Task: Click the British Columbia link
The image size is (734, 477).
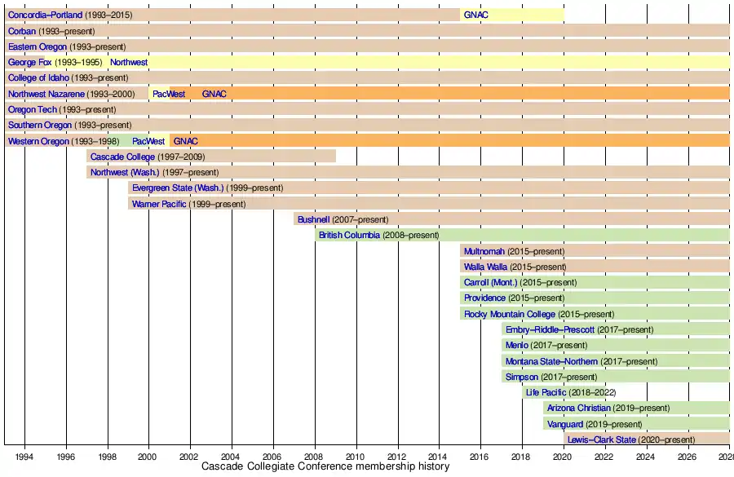Action: tap(349, 236)
